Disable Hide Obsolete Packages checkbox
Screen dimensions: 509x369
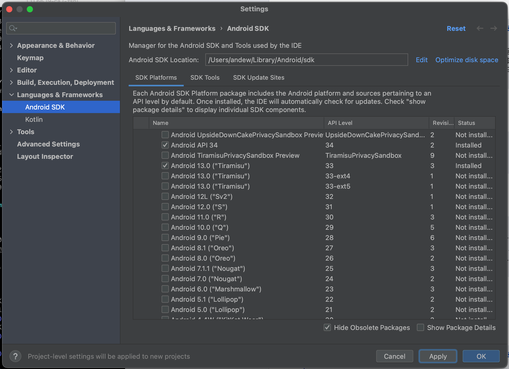[327, 327]
